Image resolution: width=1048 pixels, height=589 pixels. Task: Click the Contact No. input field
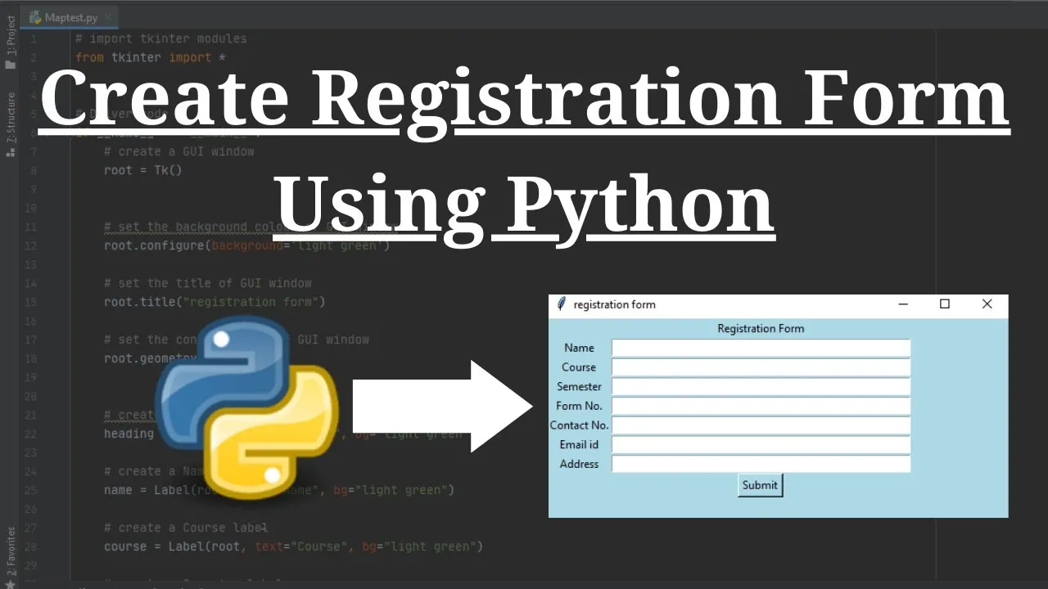[x=761, y=425]
